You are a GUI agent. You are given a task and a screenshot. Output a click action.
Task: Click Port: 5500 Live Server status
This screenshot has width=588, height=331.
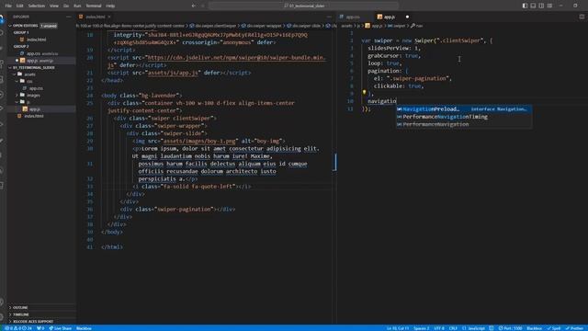(511, 328)
